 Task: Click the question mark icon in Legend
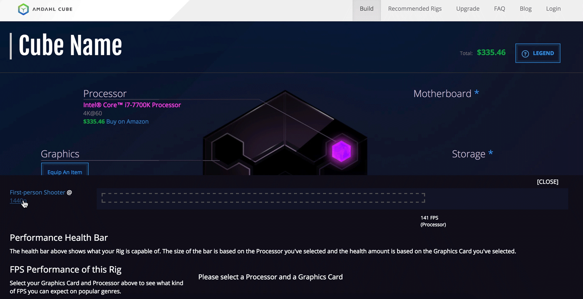tap(525, 54)
